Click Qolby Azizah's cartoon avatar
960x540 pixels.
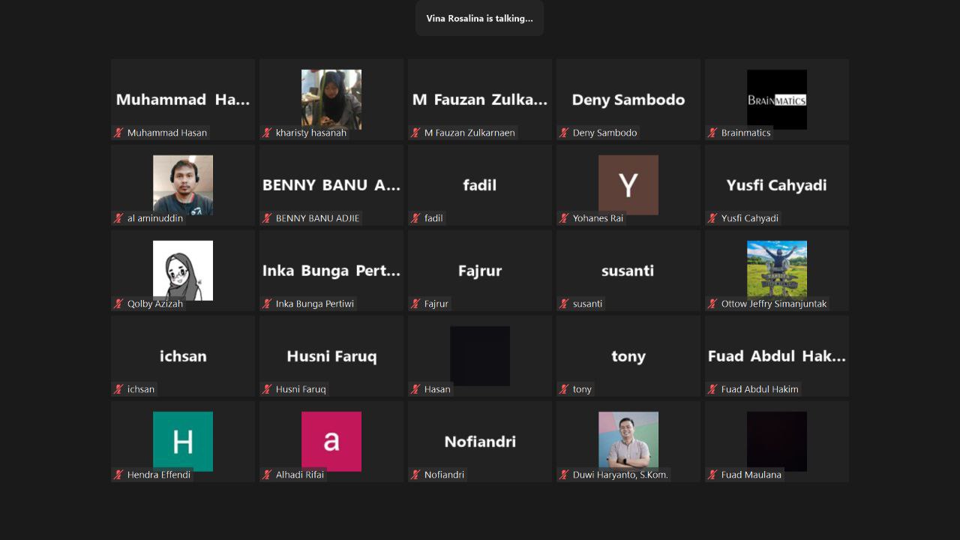182,270
